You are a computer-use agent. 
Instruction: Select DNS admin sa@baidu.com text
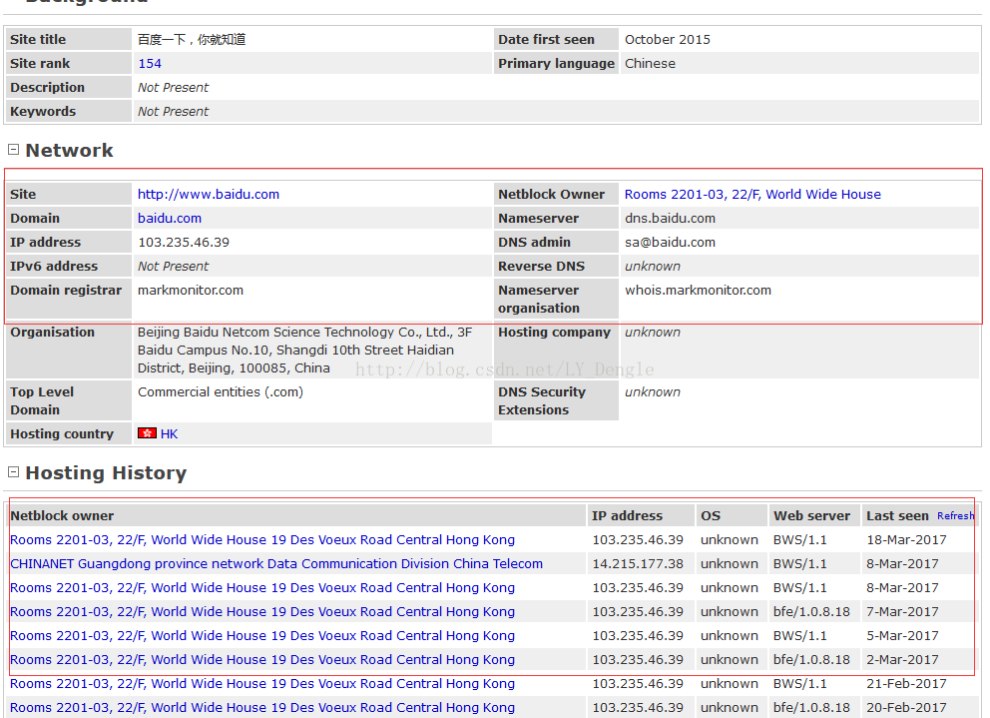tap(670, 243)
